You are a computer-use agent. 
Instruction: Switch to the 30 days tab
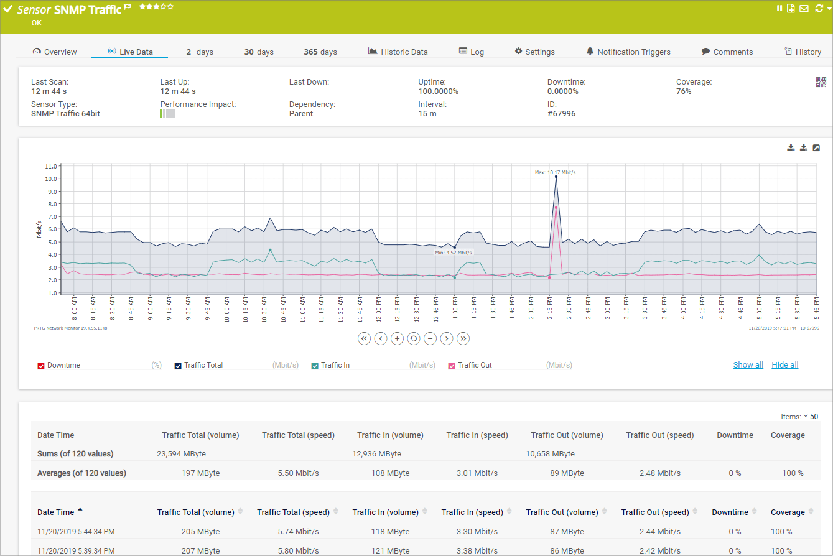(x=259, y=52)
